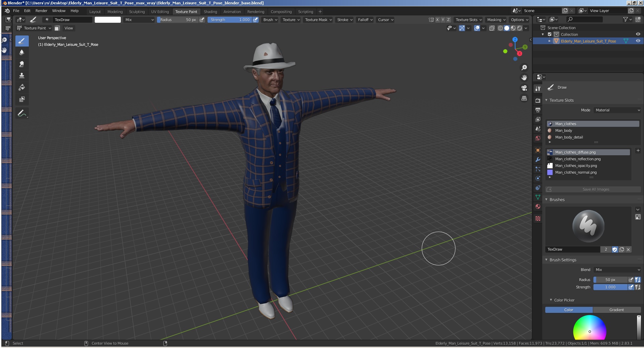Click the viewport zoom magnifier icon

click(524, 68)
